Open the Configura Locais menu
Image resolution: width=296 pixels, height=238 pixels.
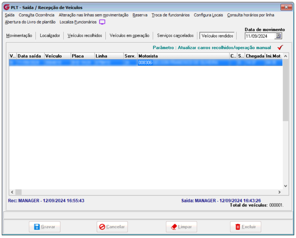pos(208,15)
